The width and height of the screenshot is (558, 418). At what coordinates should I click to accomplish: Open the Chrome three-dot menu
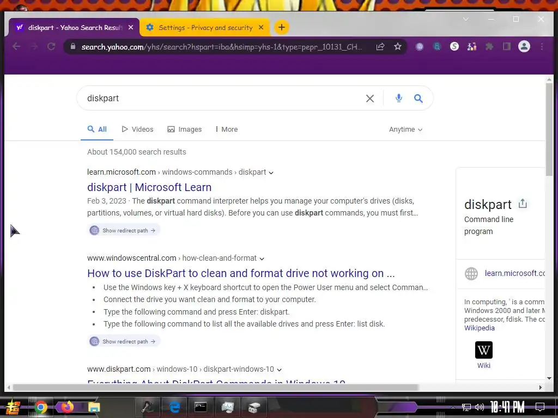click(542, 47)
